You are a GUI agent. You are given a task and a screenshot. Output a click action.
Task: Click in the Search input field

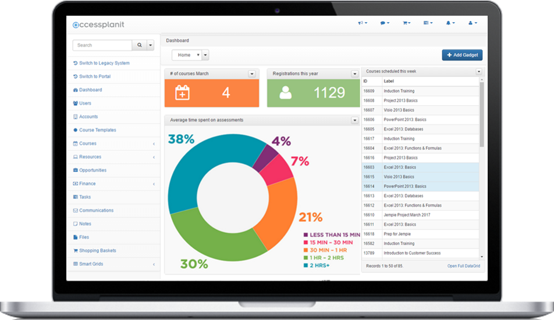click(102, 45)
